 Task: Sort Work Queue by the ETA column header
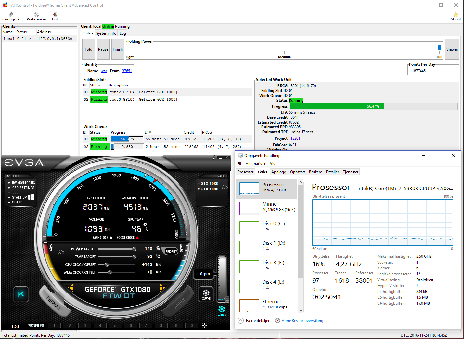pyautogui.click(x=148, y=132)
